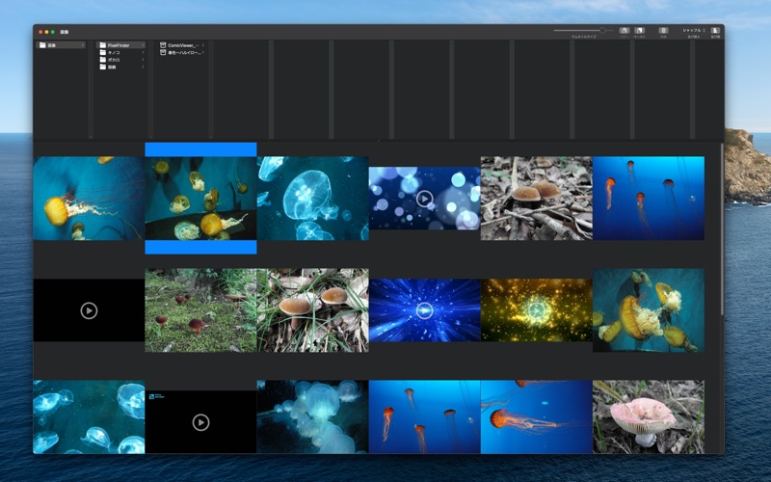Viewport: 771px width, 482px height.
Task: Expand the chevron of the folder below ボカロ
Action: (x=143, y=67)
